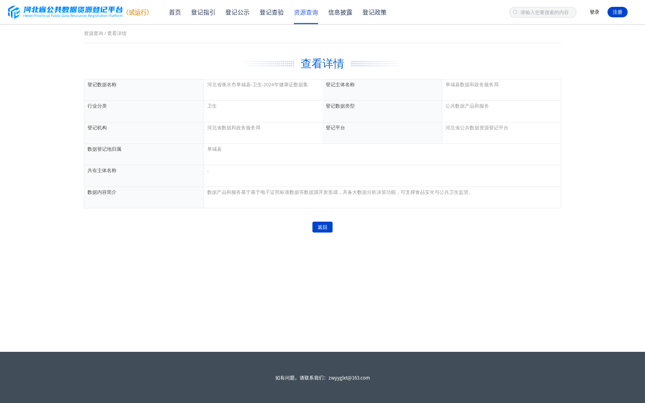Image resolution: width=645 pixels, height=403 pixels.
Task: Click the 行业分类 label
Action: (x=97, y=106)
